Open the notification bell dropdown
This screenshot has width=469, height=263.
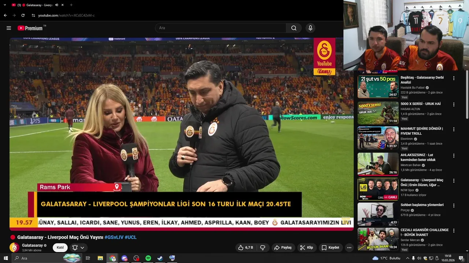(x=78, y=248)
